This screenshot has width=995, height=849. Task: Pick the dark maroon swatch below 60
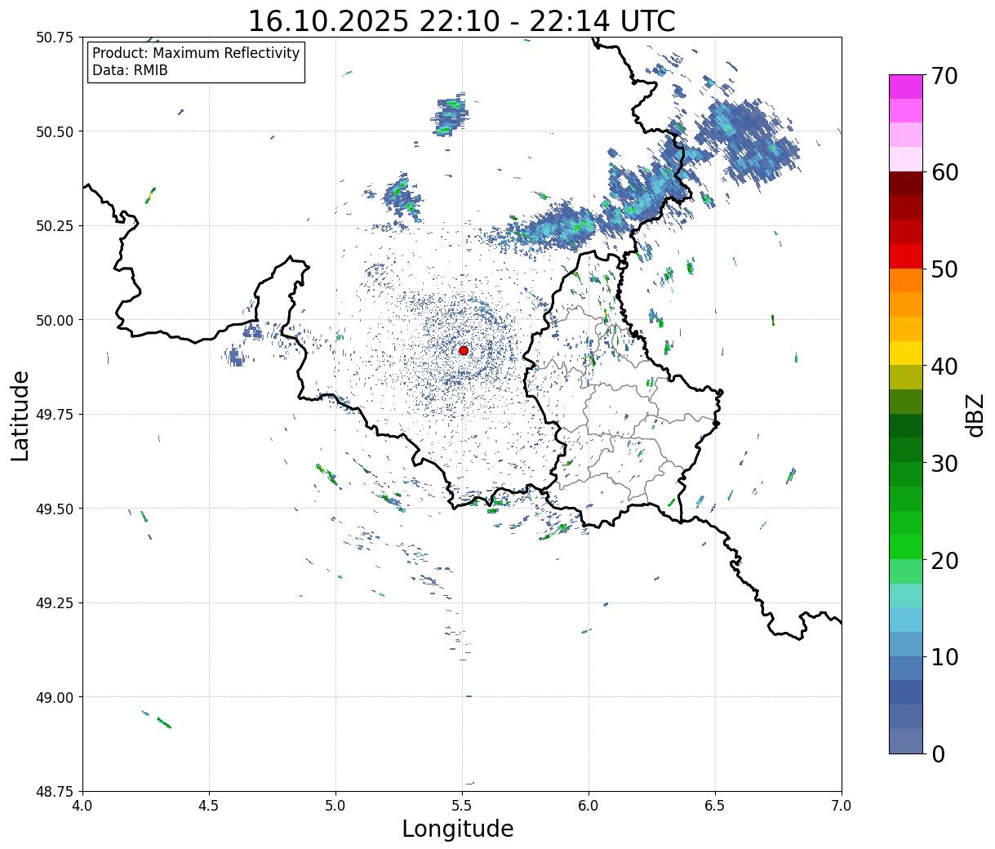click(x=906, y=183)
